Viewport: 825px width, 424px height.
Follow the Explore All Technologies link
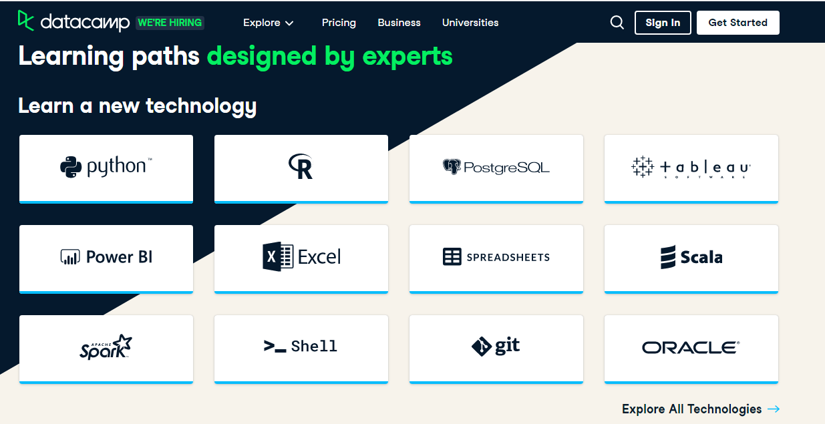(701, 409)
